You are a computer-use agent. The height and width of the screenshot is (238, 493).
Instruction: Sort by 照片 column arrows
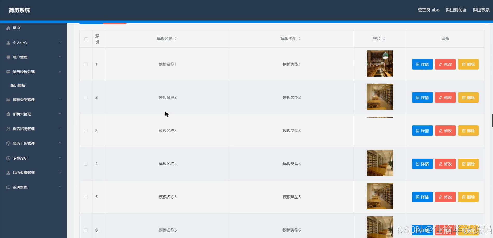point(384,39)
